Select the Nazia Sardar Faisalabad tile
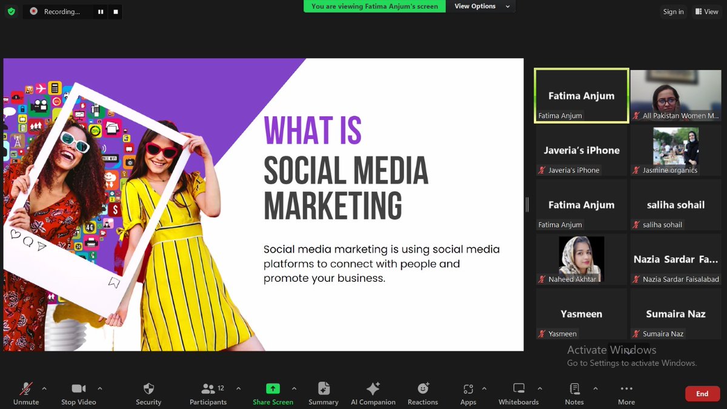Screen dimensions: 727x409 coord(676,259)
